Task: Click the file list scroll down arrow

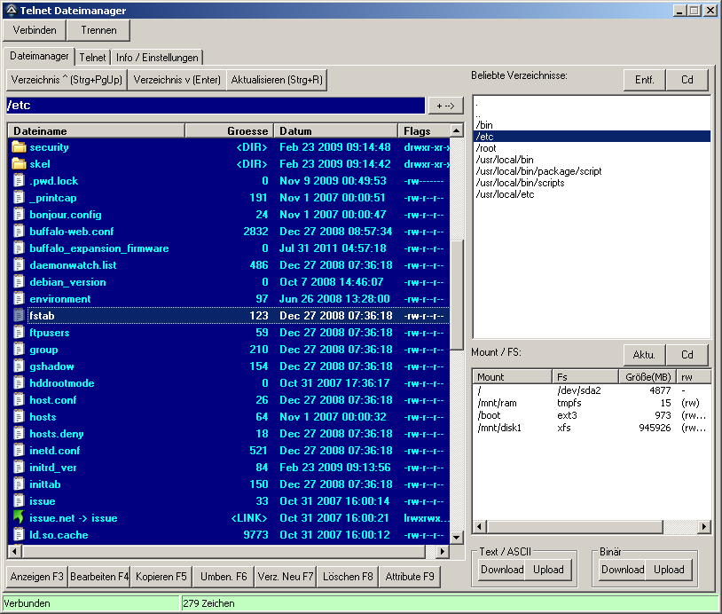Action: (457, 537)
